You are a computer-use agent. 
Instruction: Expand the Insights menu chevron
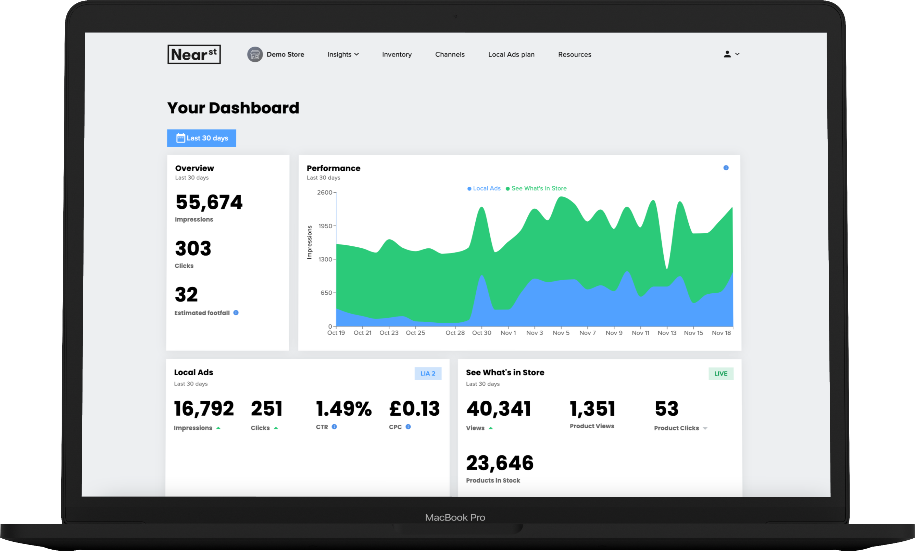click(356, 54)
